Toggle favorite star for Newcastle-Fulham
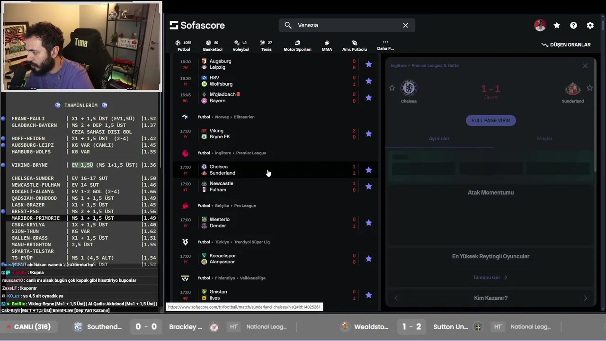 [x=369, y=187]
